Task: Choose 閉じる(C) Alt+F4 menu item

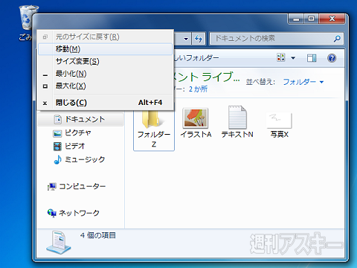Action: pos(105,103)
